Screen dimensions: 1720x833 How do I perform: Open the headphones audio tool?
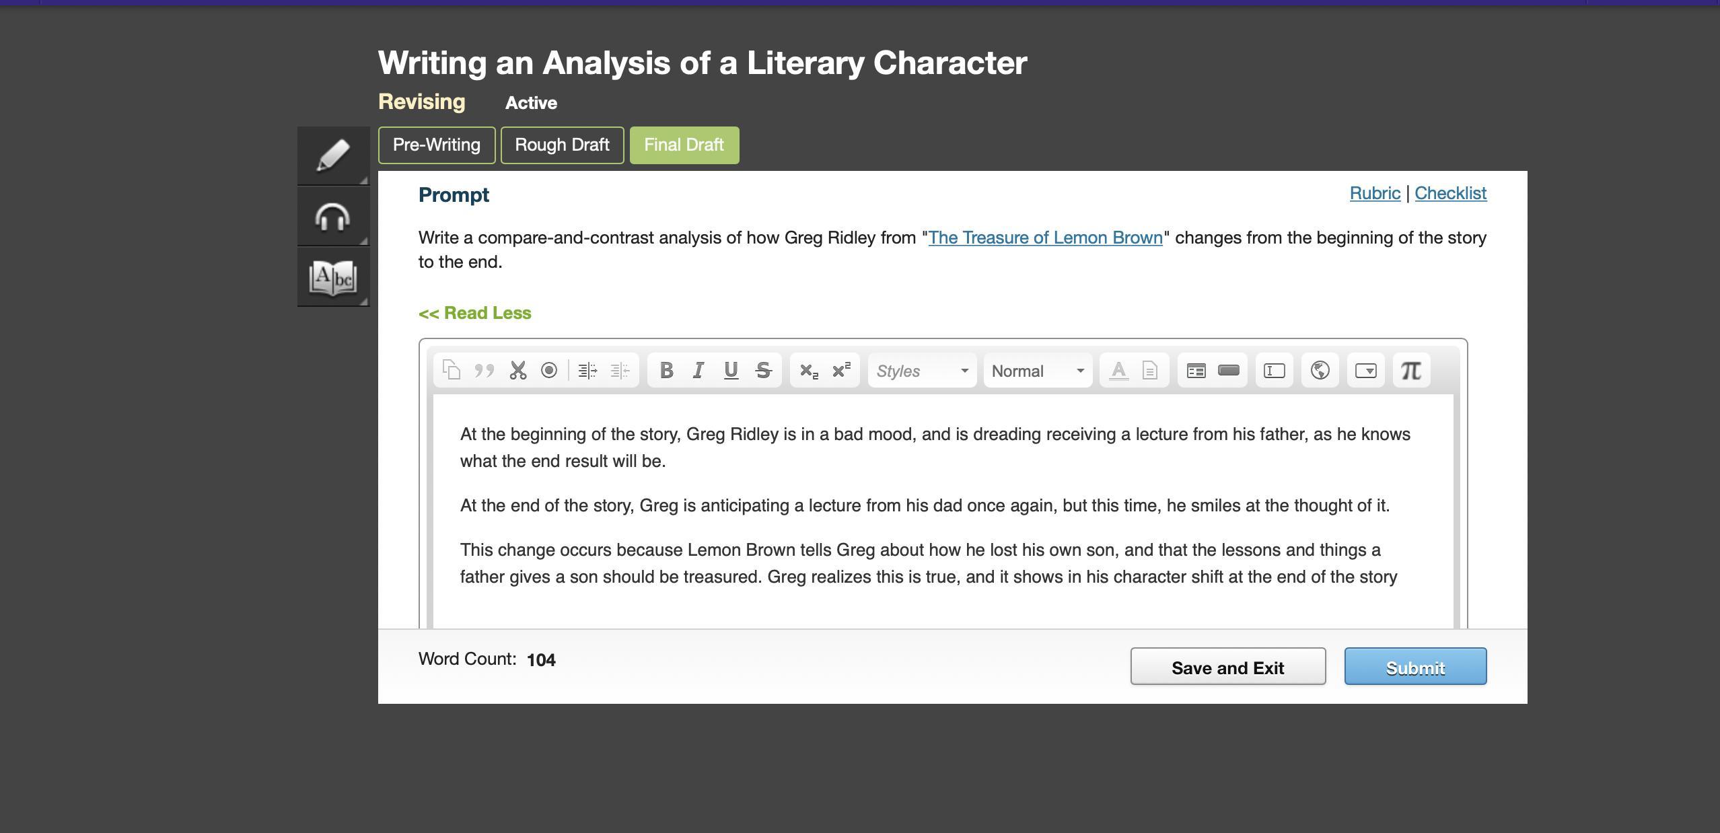click(x=333, y=217)
